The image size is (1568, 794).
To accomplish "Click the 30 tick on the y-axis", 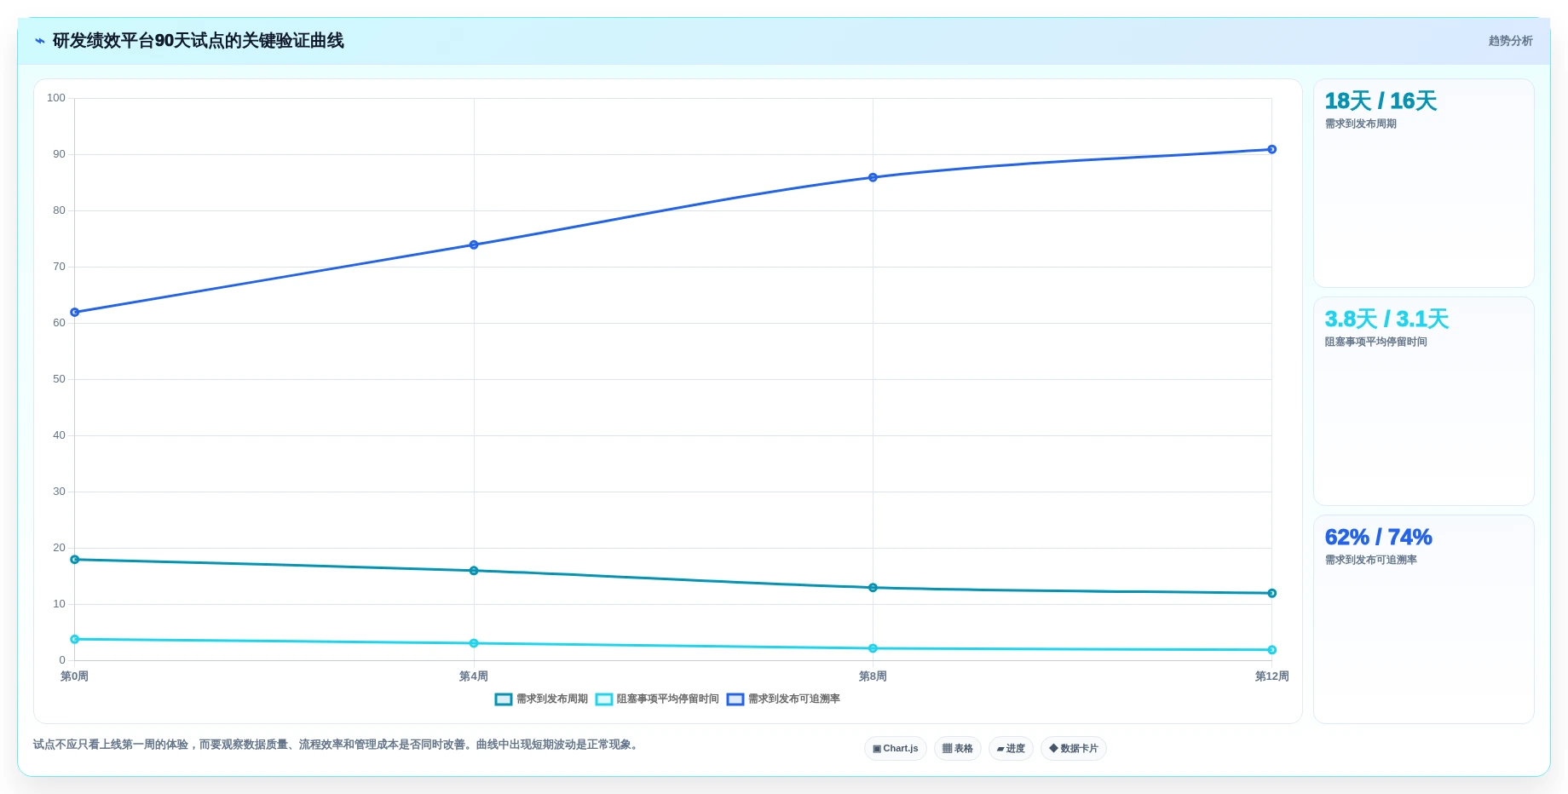I will (59, 492).
